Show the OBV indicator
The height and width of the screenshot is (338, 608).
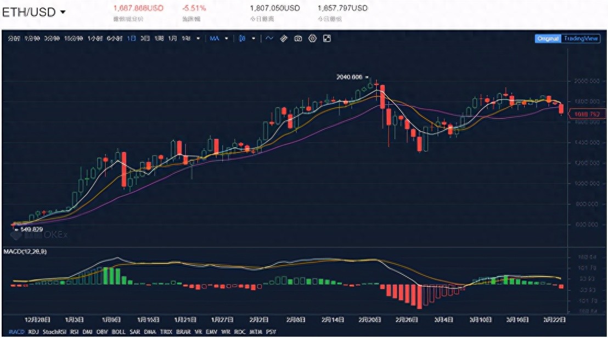[102, 332]
